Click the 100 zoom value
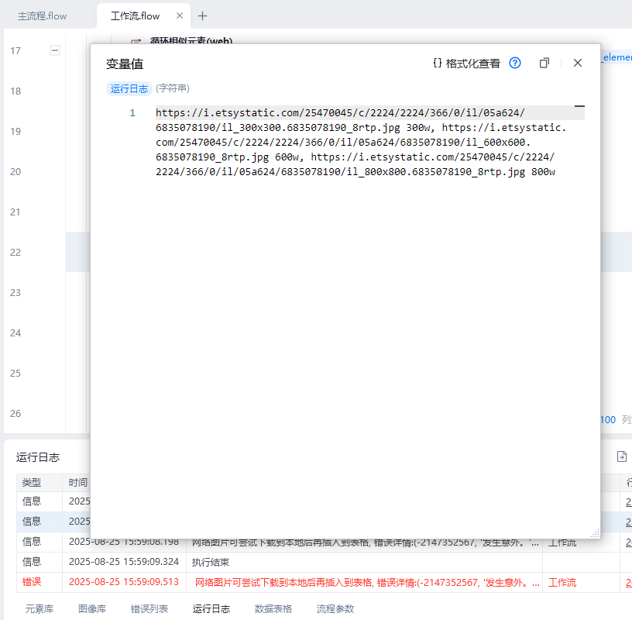 pyautogui.click(x=608, y=420)
